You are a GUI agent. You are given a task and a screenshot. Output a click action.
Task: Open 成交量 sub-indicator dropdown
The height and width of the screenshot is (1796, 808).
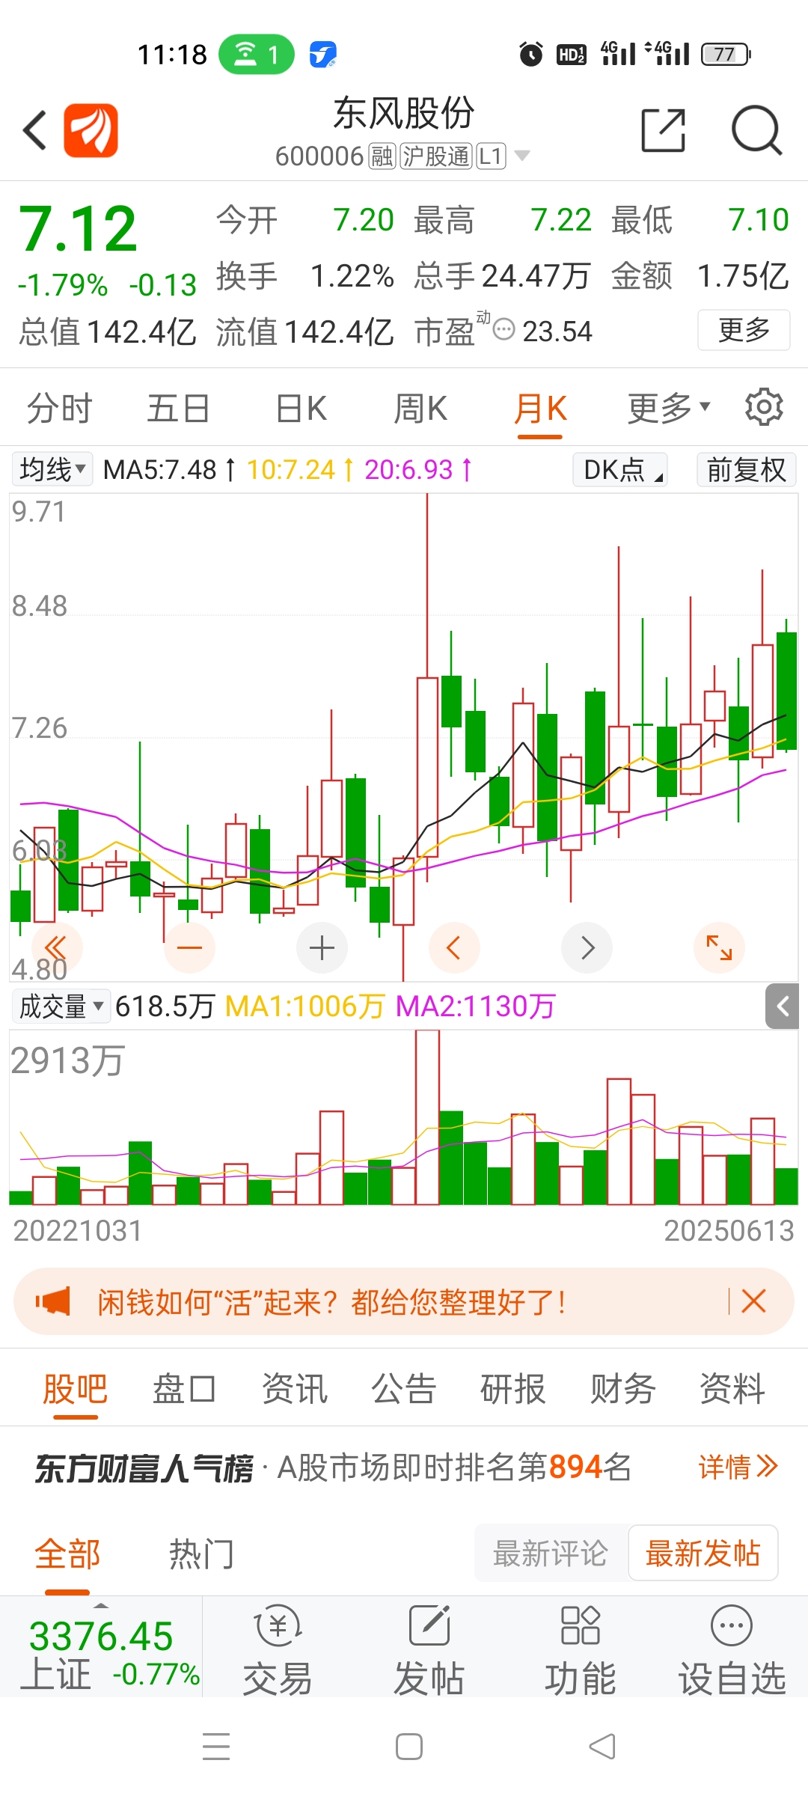tap(61, 1006)
